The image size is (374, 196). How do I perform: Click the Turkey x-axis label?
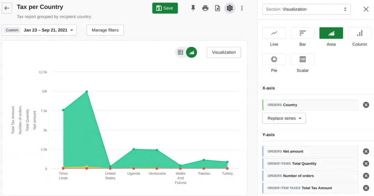227,174
